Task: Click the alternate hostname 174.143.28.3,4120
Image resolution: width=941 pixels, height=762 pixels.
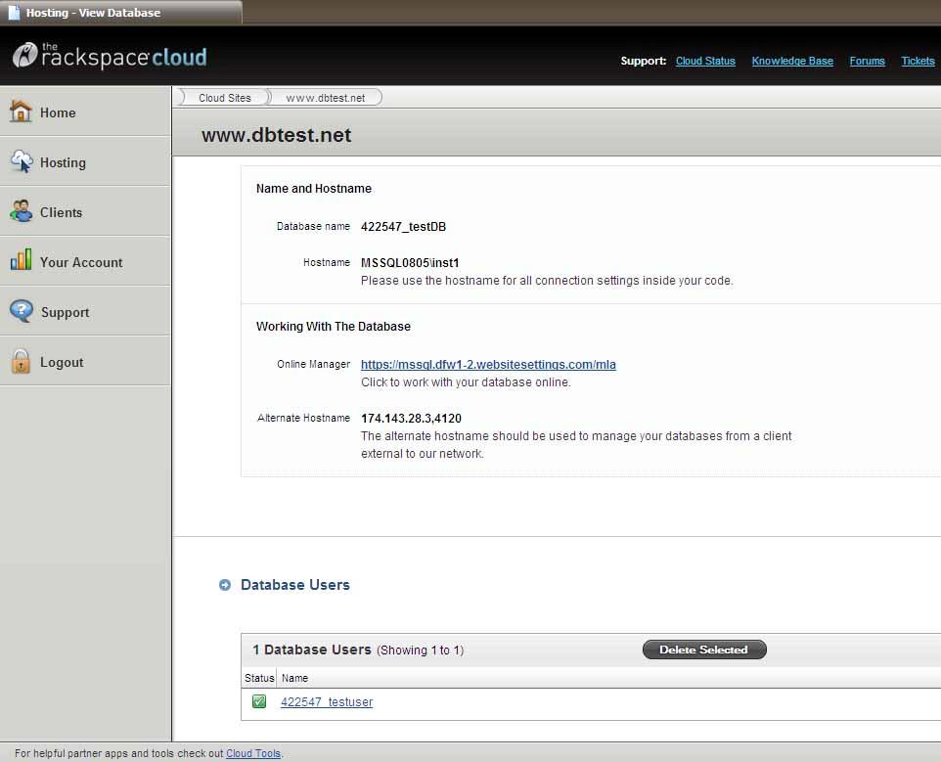Action: point(411,419)
